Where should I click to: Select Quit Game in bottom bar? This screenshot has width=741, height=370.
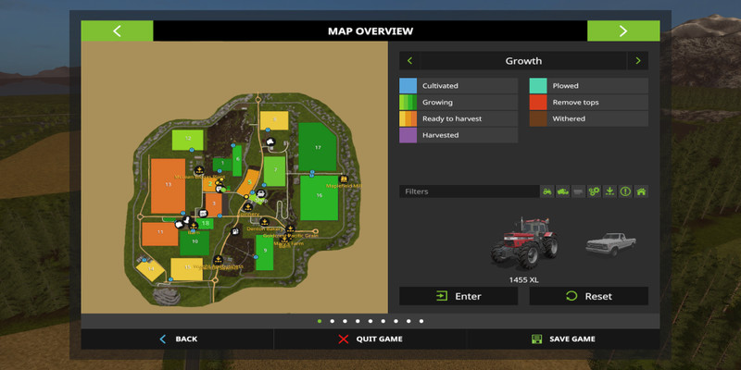[370, 339]
